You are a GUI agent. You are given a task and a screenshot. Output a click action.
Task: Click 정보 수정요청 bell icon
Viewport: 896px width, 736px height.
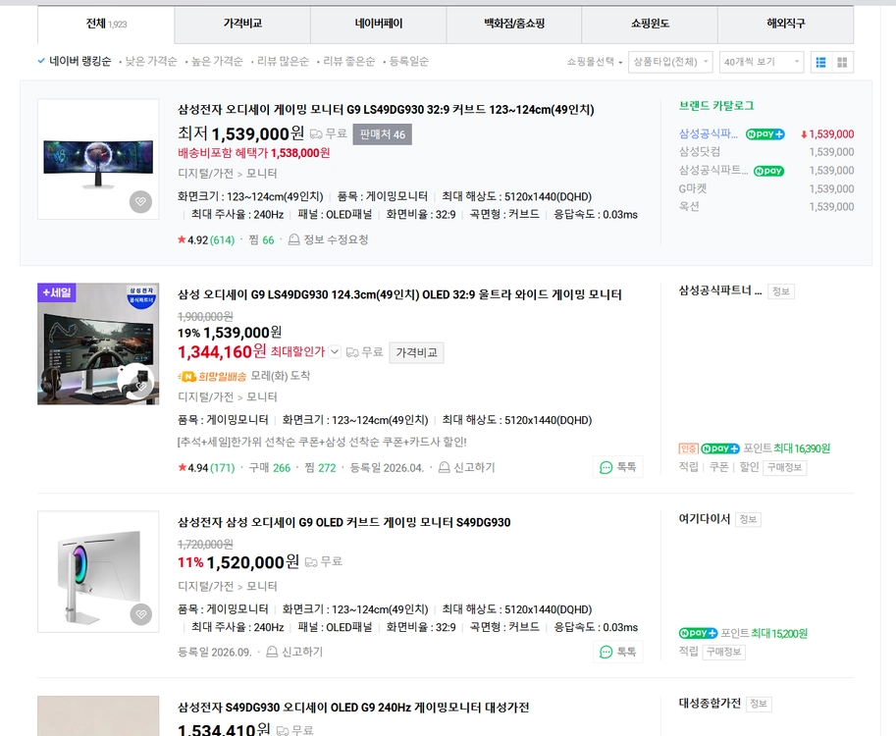(x=293, y=239)
